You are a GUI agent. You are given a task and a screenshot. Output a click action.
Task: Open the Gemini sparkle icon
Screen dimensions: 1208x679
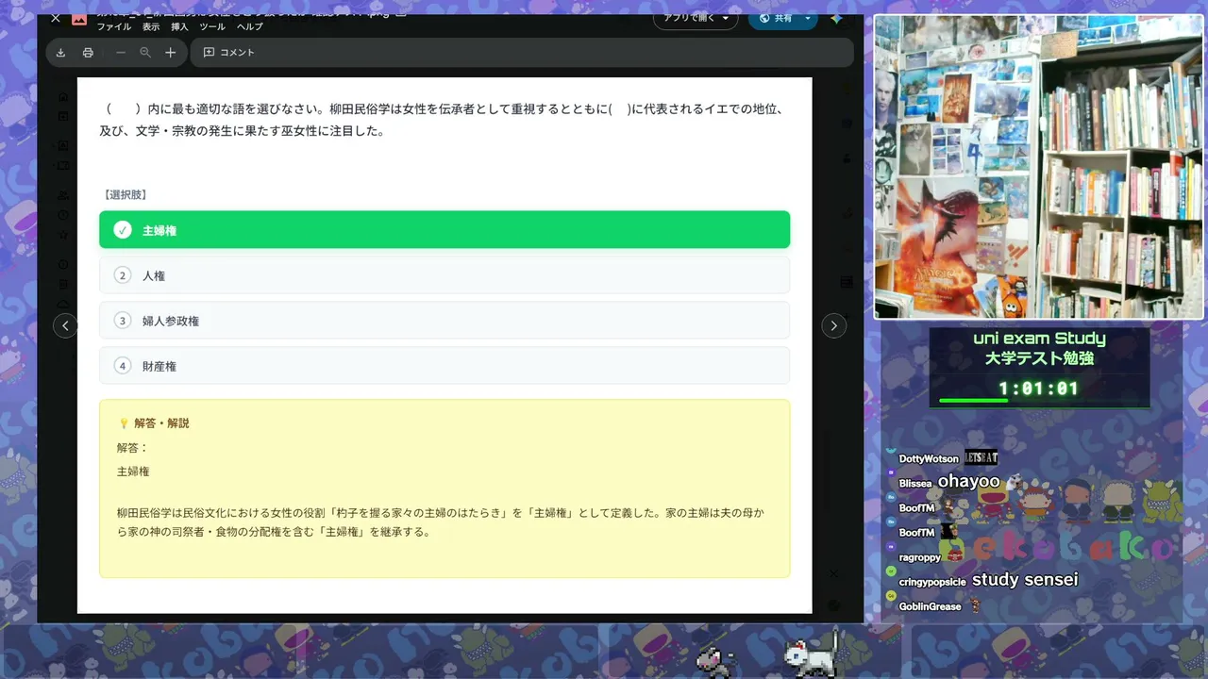[x=836, y=18]
